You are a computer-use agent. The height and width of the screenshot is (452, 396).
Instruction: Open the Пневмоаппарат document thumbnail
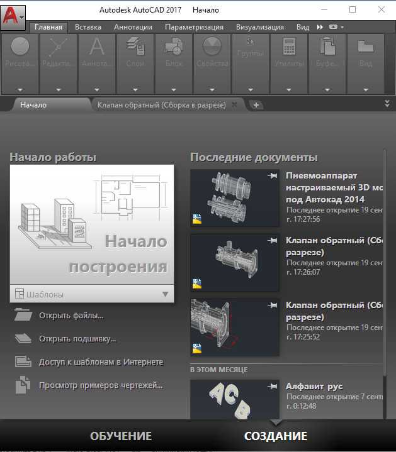(x=235, y=198)
